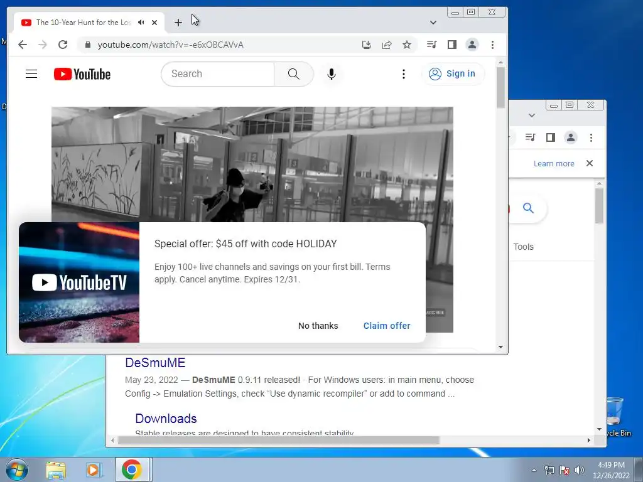Image resolution: width=643 pixels, height=482 pixels.
Task: Open YouTube settings three-dot menu
Action: 404,74
